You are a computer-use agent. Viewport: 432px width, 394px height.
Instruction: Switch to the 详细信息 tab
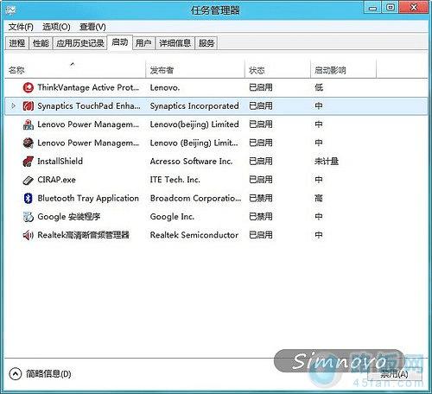175,43
